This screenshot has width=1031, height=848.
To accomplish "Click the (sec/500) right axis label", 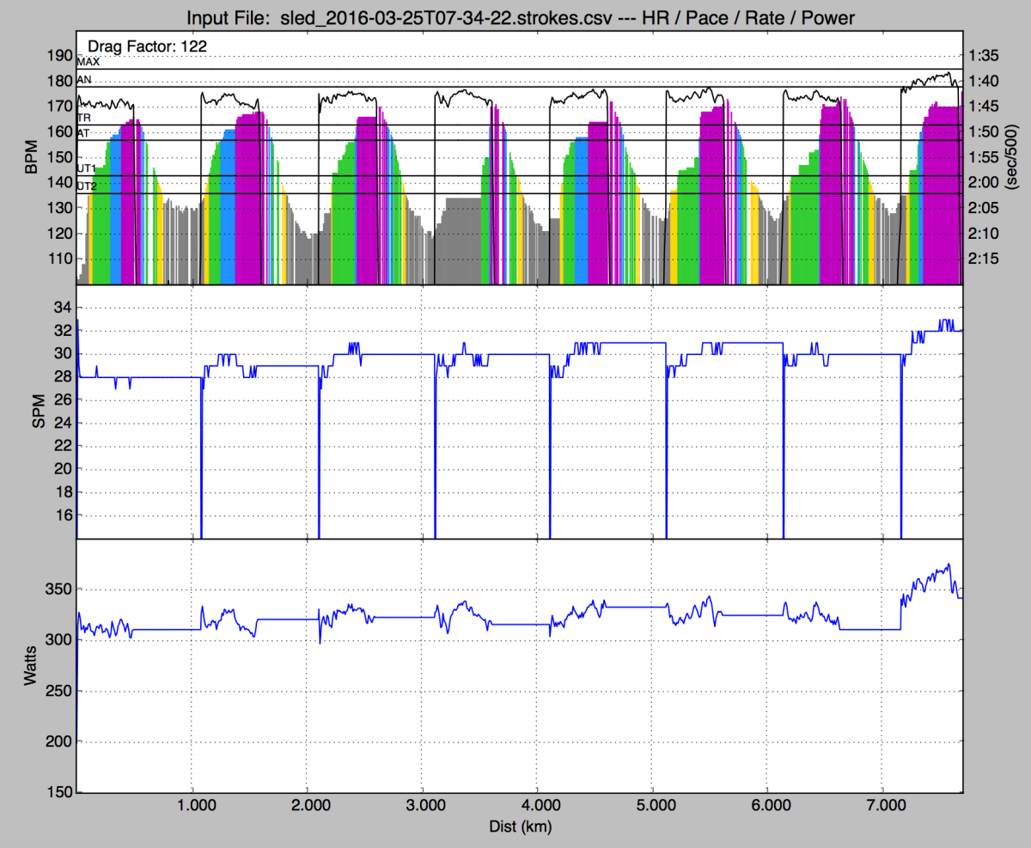I will [x=1014, y=158].
